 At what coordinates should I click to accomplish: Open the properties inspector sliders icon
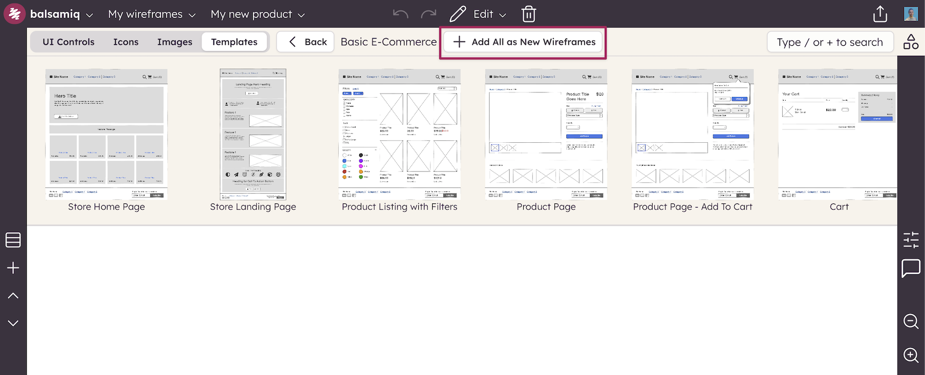point(911,240)
